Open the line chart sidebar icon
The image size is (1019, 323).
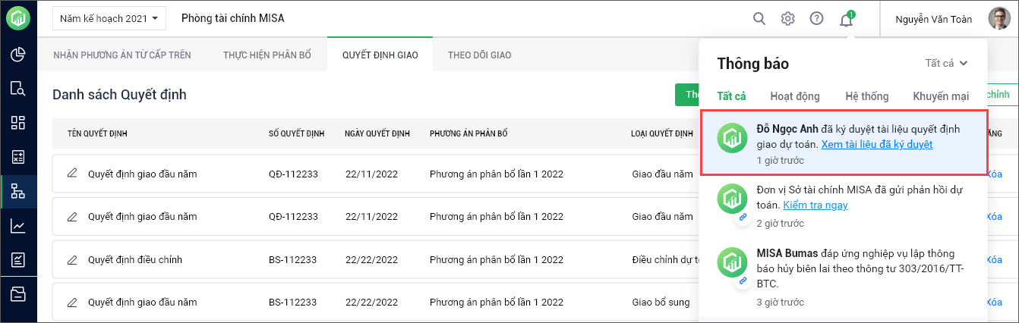pos(18,226)
